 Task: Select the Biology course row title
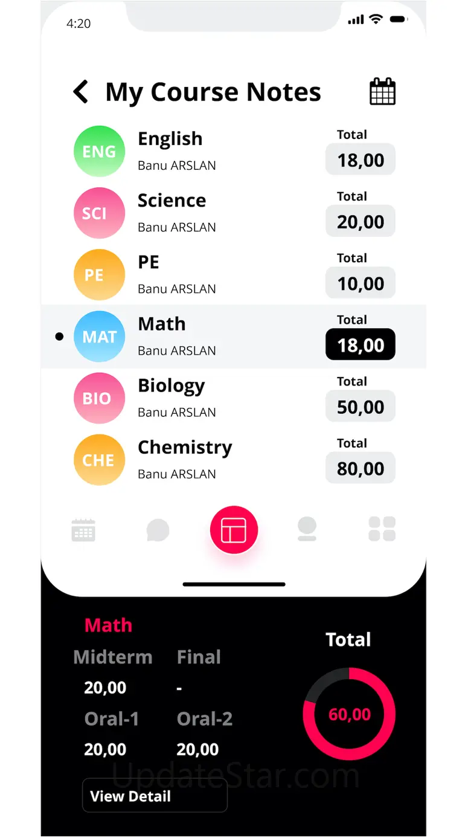(171, 385)
